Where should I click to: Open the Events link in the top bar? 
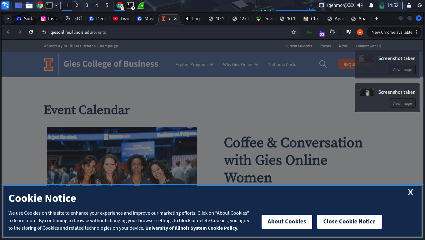pos(325,46)
